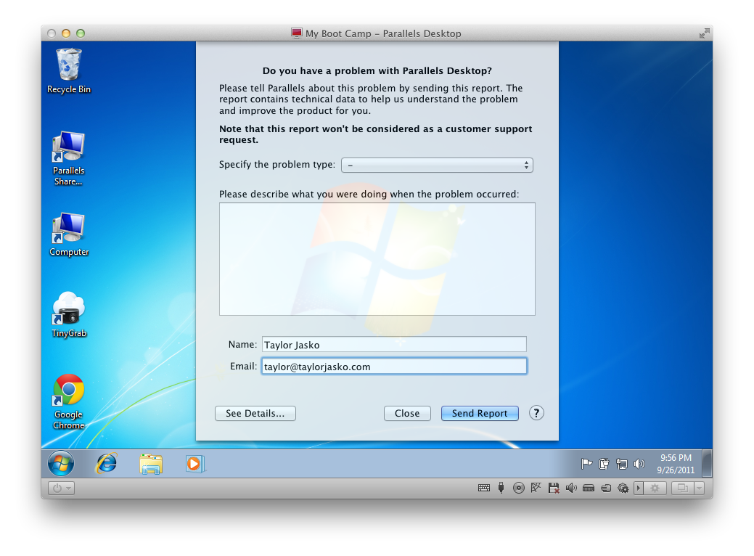This screenshot has width=754, height=556.
Task: Click the USB device icon in status bar
Action: click(x=501, y=488)
